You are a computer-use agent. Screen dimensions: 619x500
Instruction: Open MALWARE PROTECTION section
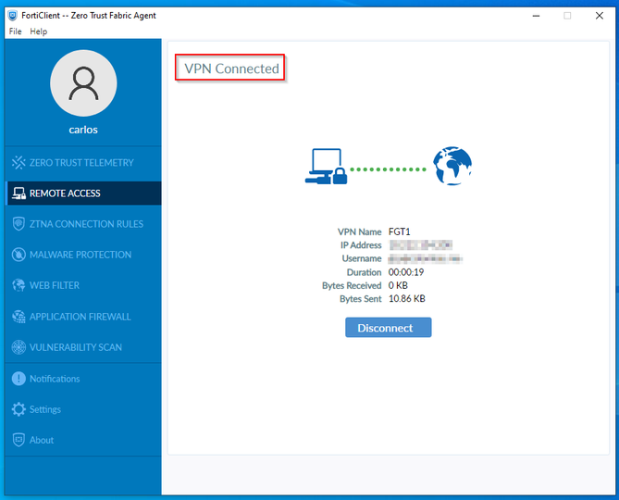80,255
